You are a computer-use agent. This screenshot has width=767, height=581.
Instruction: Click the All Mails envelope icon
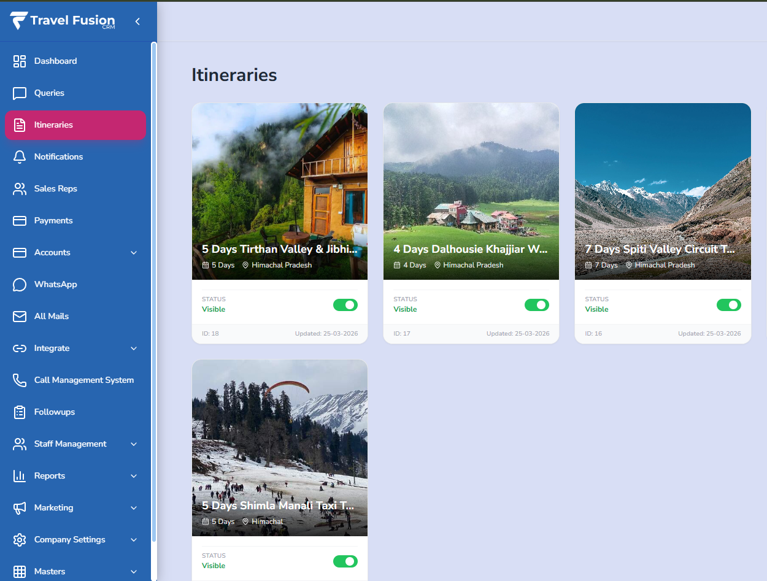coord(20,317)
